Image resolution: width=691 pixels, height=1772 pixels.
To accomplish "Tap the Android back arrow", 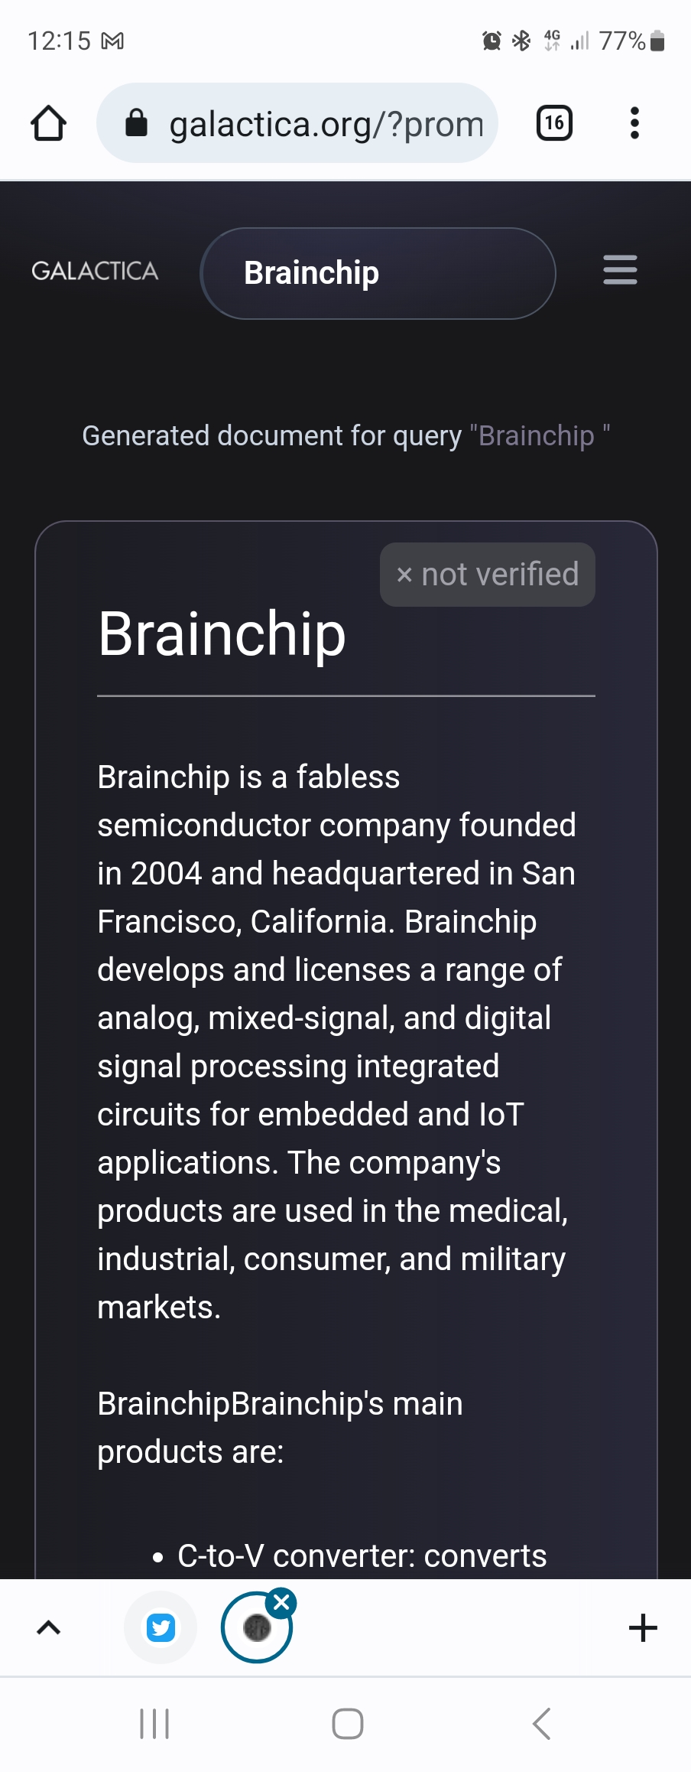I will click(x=541, y=1724).
